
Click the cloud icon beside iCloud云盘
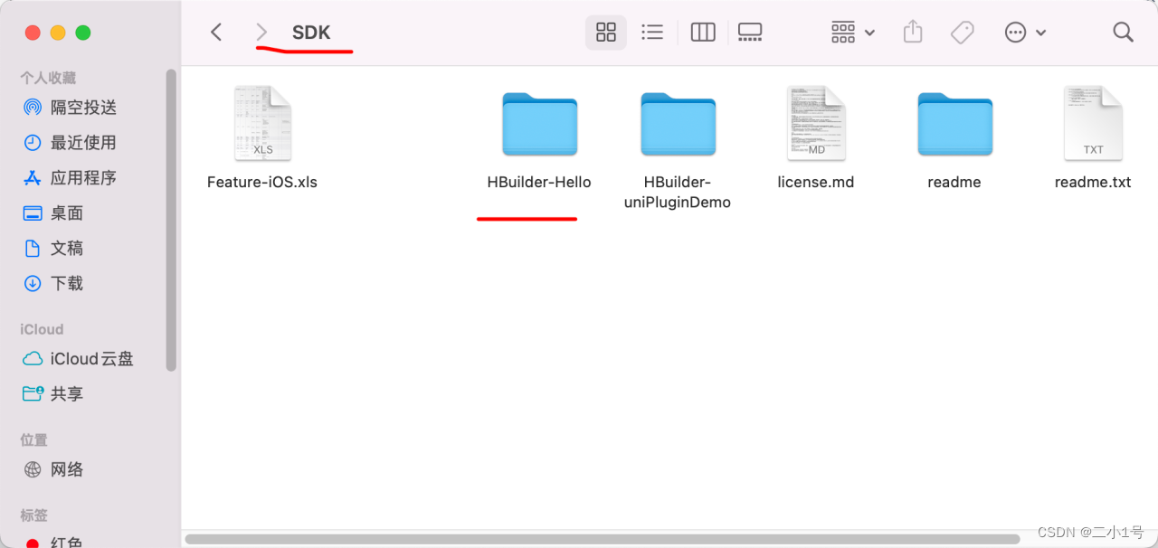coord(33,359)
